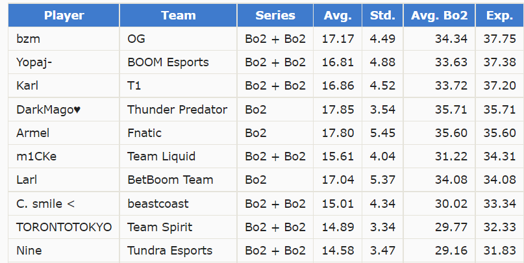Image resolution: width=524 pixels, height=263 pixels.
Task: Sort by the Std. column header
Action: pyautogui.click(x=382, y=16)
